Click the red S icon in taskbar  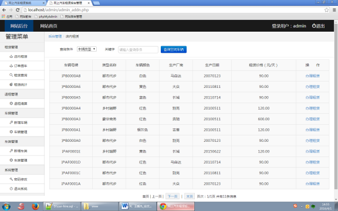coord(21,206)
